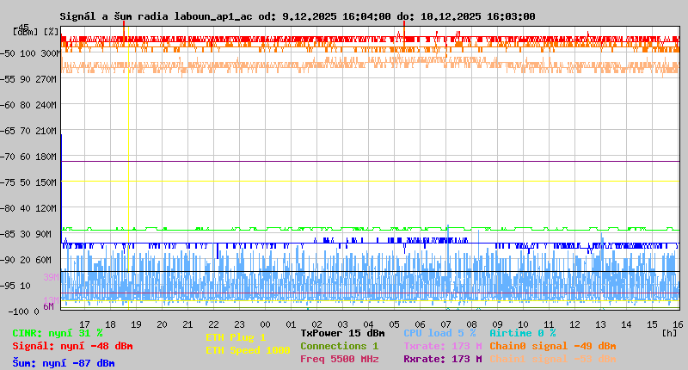Select the 'Signál: nyní -48 dBm' legend entry
This screenshot has height=370, width=688.
click(72, 346)
